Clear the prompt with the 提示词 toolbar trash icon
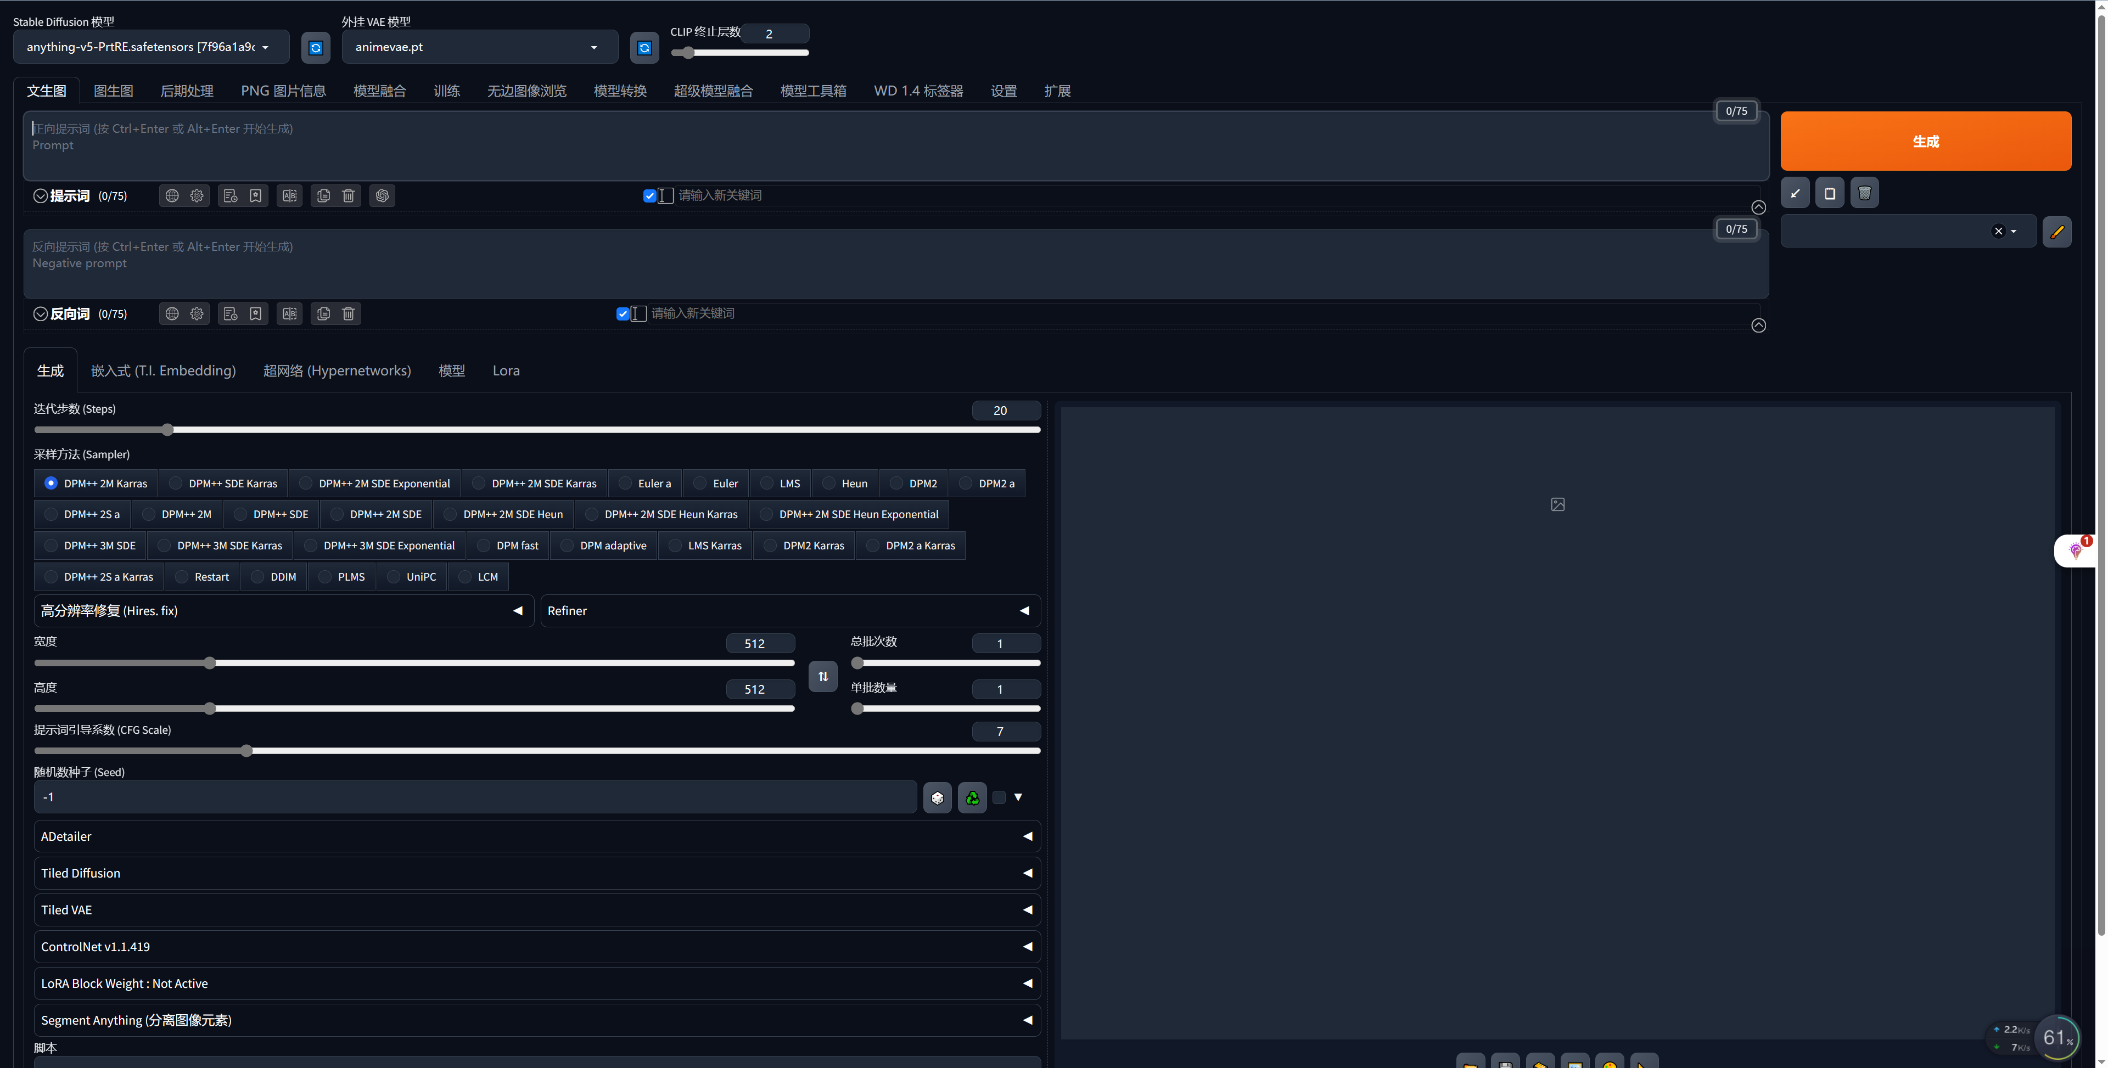 349,195
